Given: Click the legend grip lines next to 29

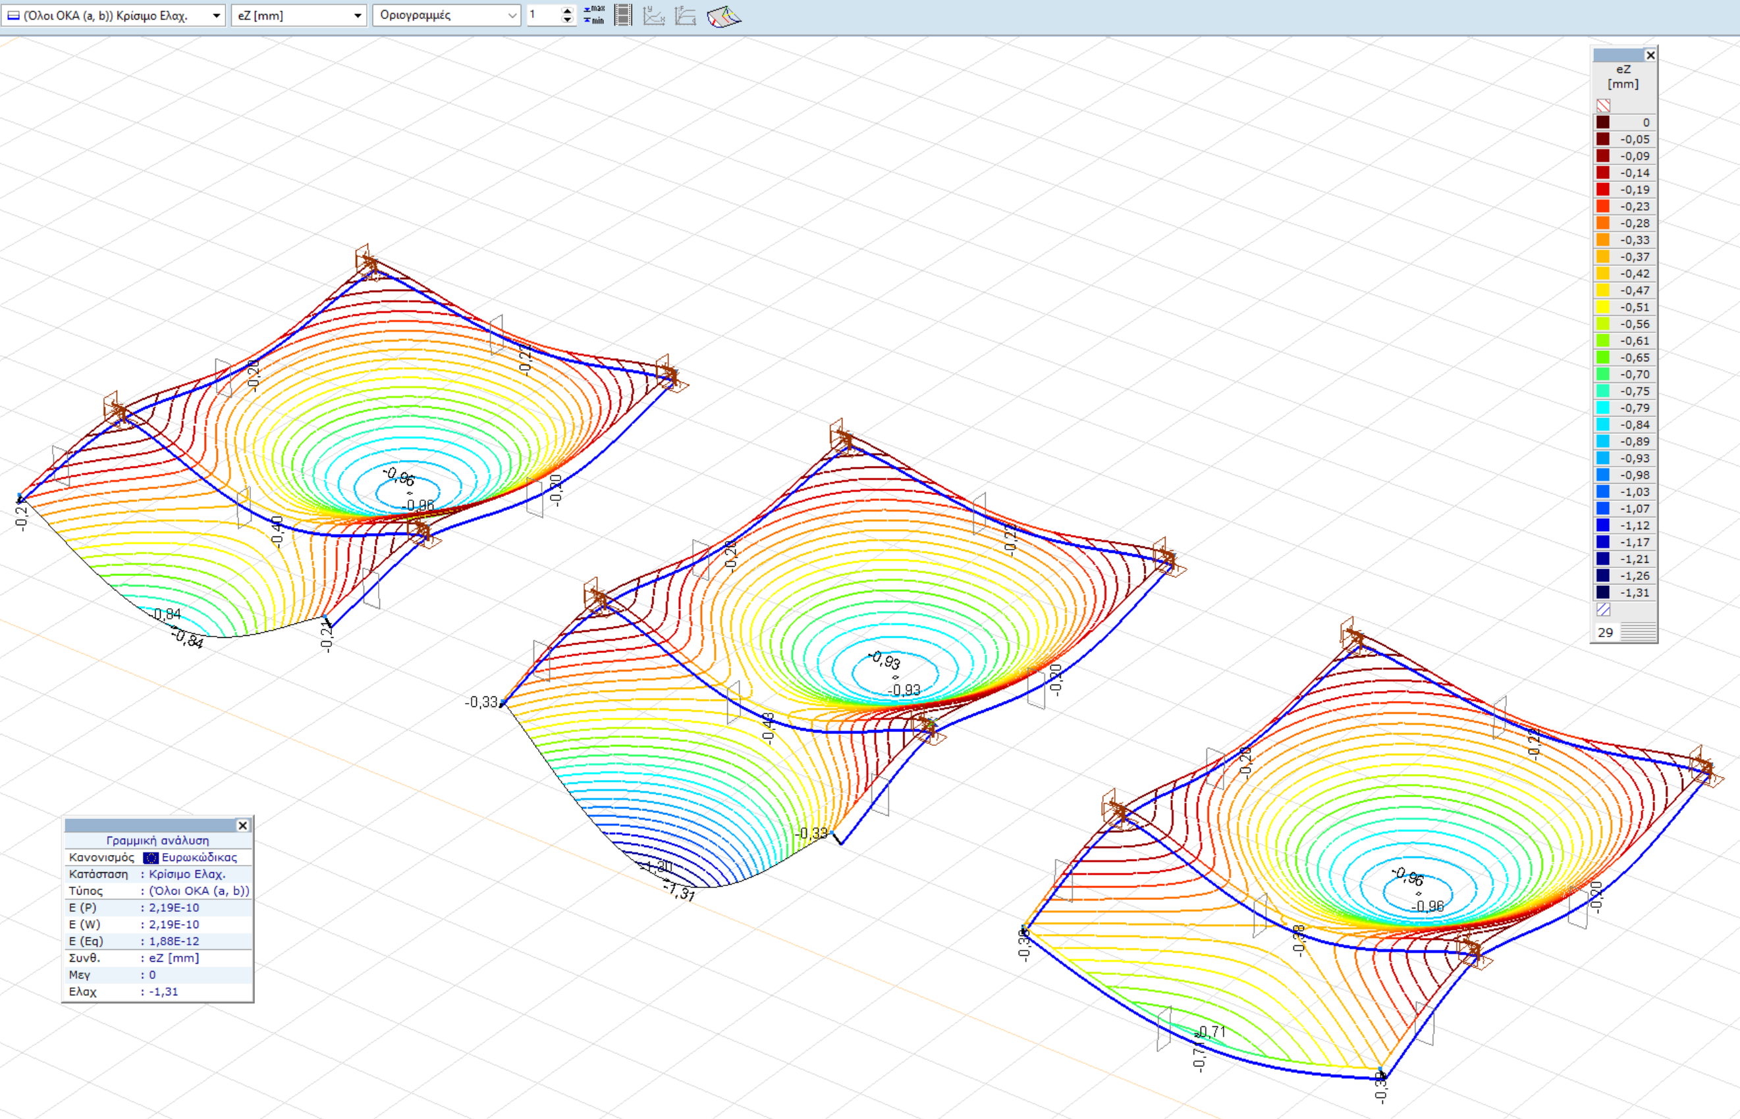Looking at the screenshot, I should (1638, 632).
